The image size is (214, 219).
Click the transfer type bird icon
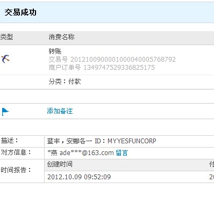click(5, 59)
